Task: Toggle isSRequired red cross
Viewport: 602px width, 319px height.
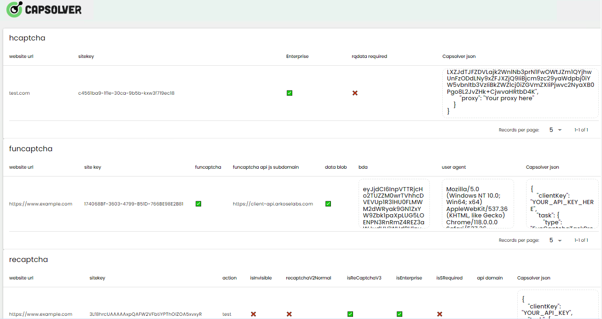Action: [440, 314]
